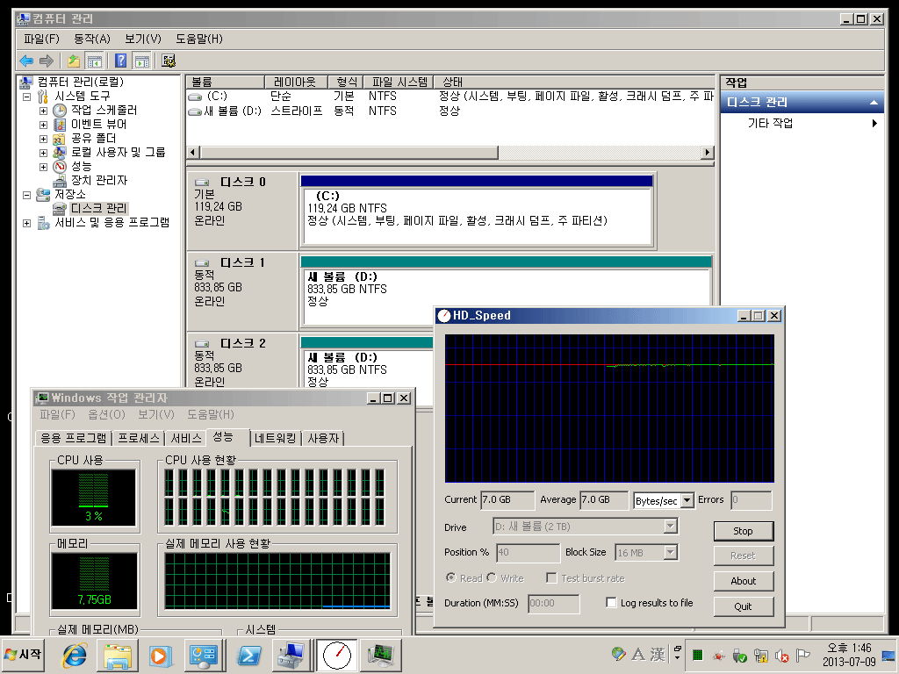Select the Disk Management item in tree
The height and width of the screenshot is (674, 899).
click(98, 208)
